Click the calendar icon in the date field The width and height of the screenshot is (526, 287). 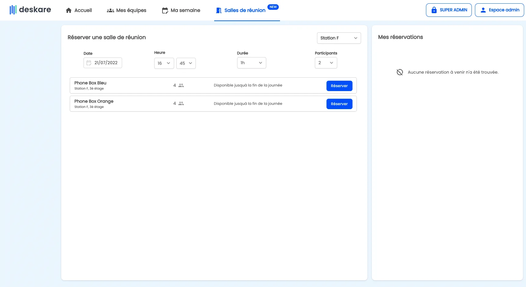[89, 63]
